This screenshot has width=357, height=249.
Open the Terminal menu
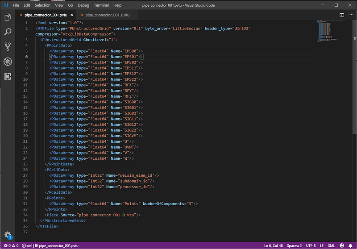101,5
